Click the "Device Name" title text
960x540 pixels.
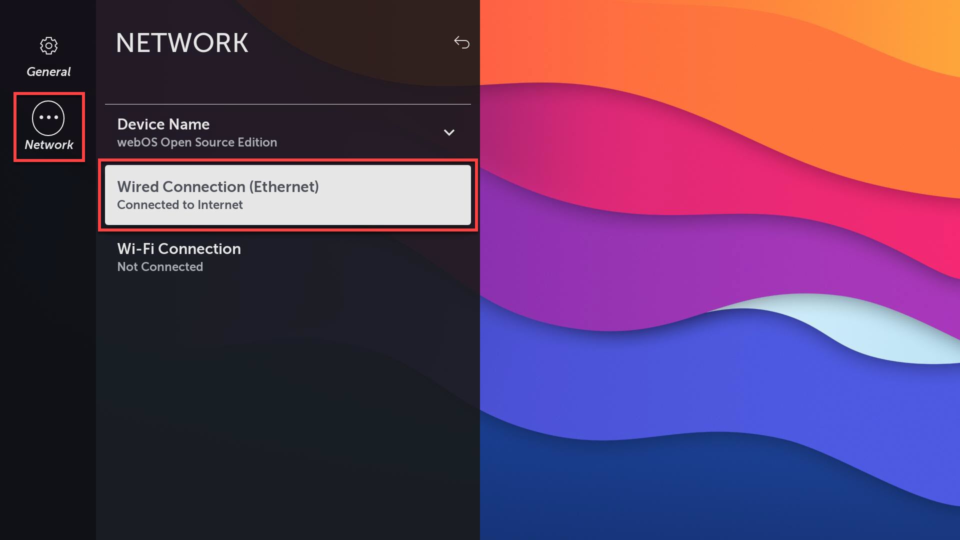pyautogui.click(x=163, y=124)
